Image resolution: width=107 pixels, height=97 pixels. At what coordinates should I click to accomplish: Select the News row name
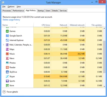coord(12,58)
